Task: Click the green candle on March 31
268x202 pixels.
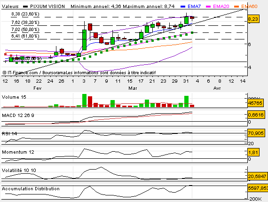Action: click(x=187, y=20)
